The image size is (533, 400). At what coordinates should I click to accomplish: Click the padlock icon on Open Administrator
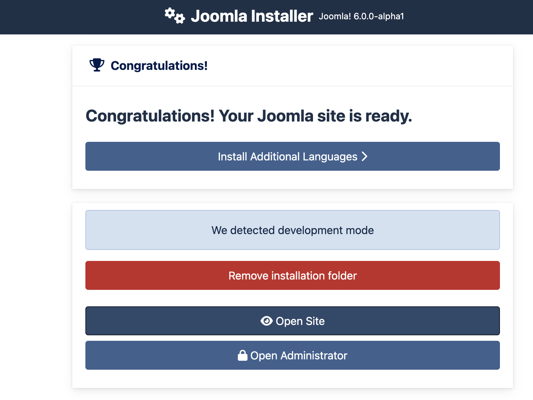[x=243, y=355]
